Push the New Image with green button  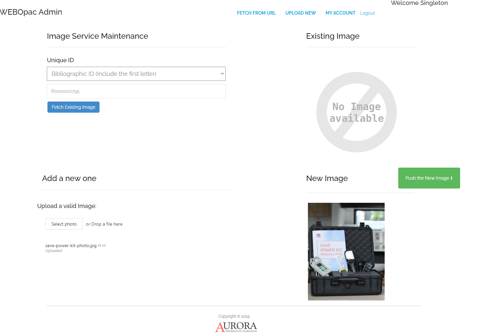(429, 178)
